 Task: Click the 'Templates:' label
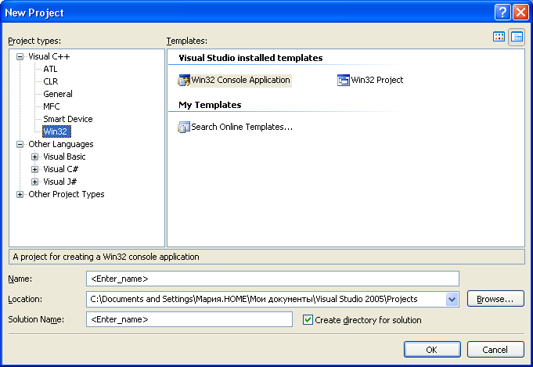click(x=186, y=41)
